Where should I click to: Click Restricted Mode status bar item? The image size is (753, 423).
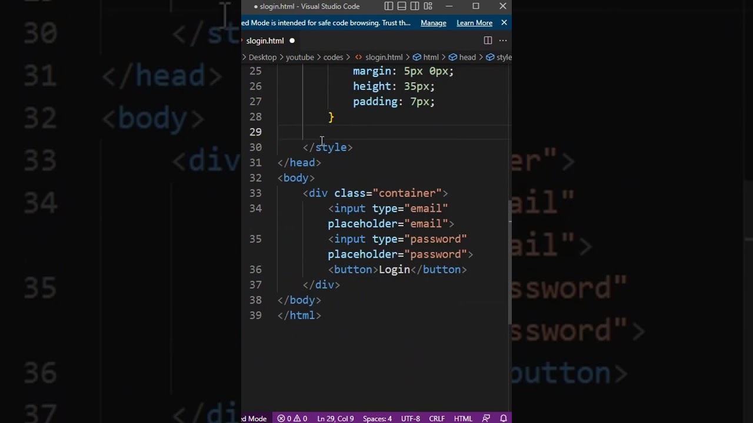(x=255, y=418)
